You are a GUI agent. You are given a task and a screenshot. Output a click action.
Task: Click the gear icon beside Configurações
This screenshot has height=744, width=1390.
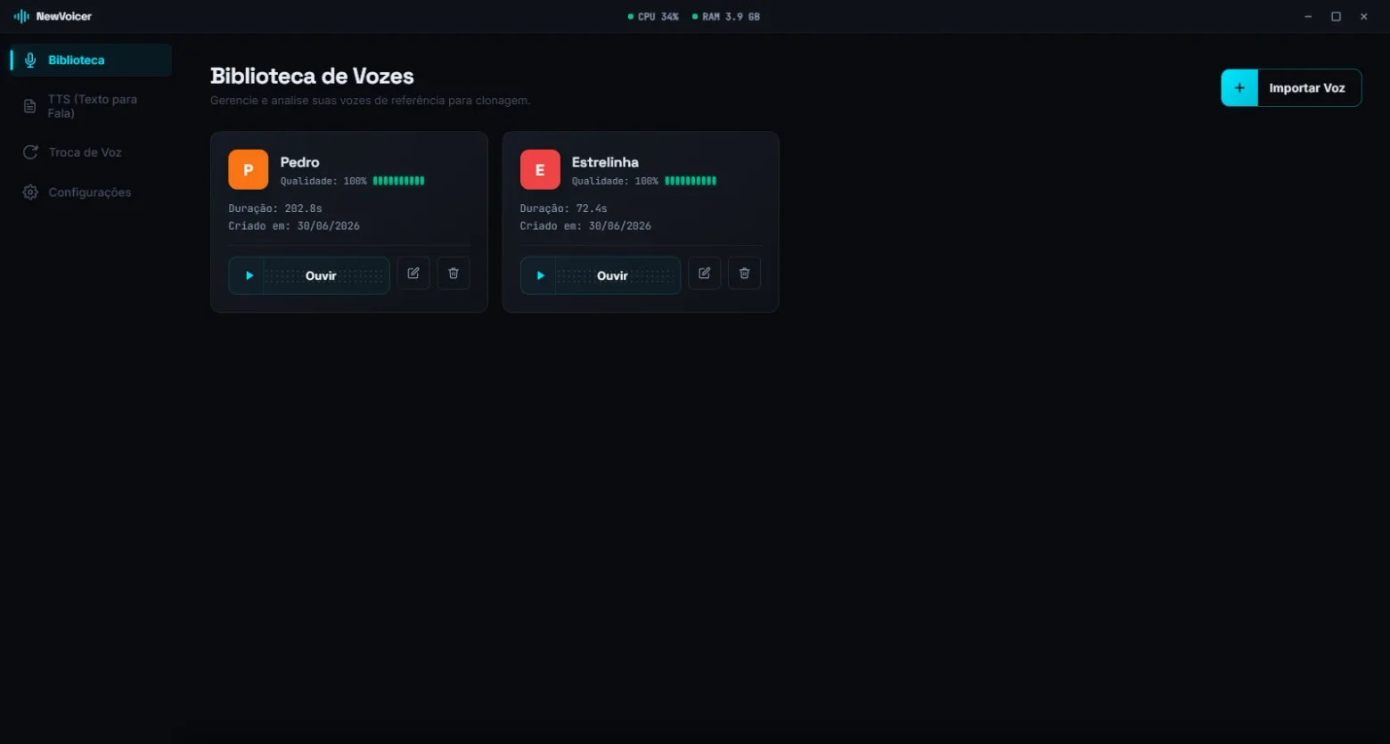(30, 192)
